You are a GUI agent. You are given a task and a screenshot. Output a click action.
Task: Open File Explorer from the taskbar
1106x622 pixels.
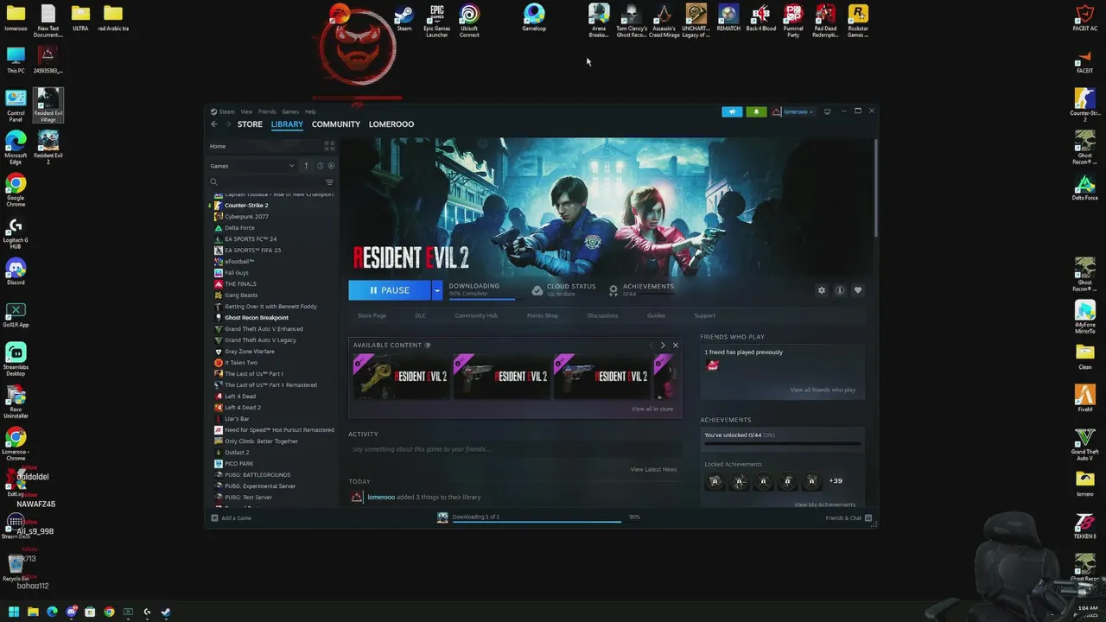click(33, 612)
